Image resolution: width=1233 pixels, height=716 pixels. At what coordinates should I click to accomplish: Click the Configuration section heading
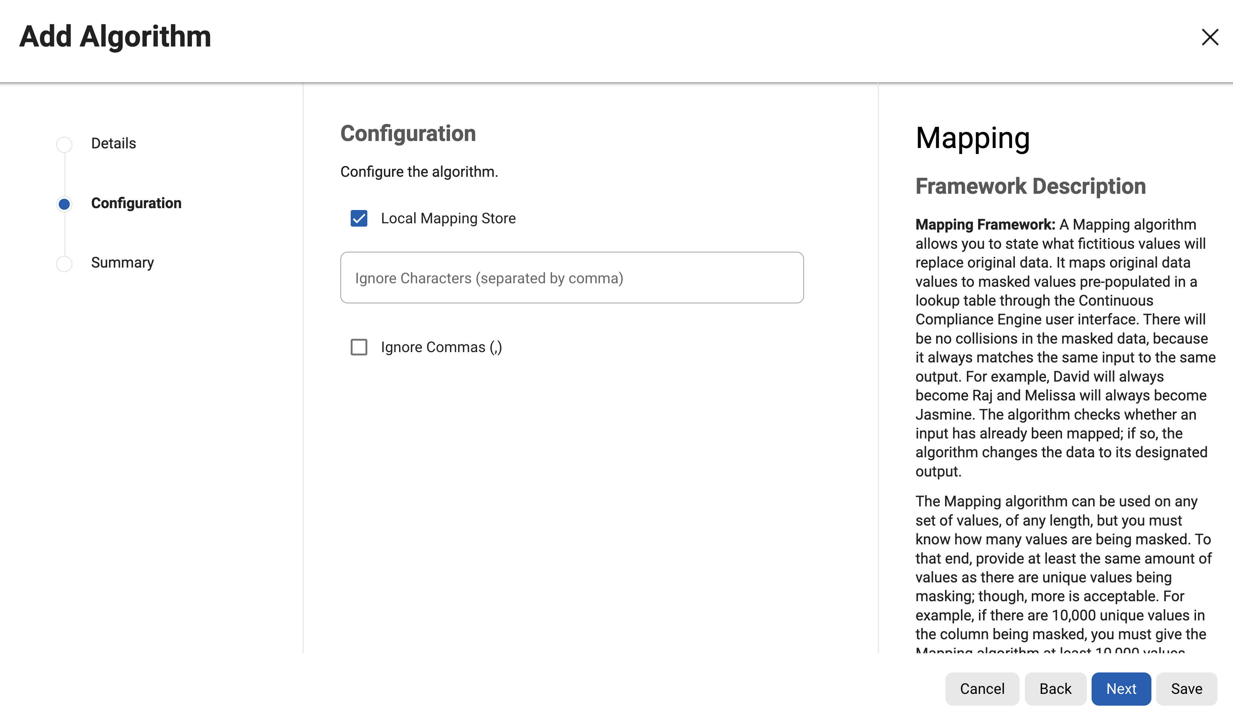[409, 133]
